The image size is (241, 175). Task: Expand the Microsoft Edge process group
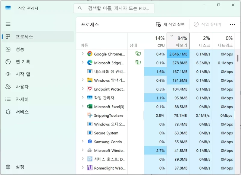83,62
